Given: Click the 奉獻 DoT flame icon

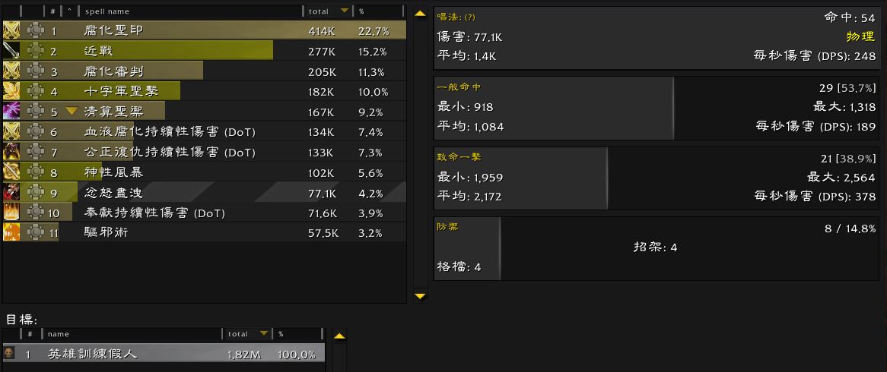Looking at the screenshot, I should coord(11,213).
